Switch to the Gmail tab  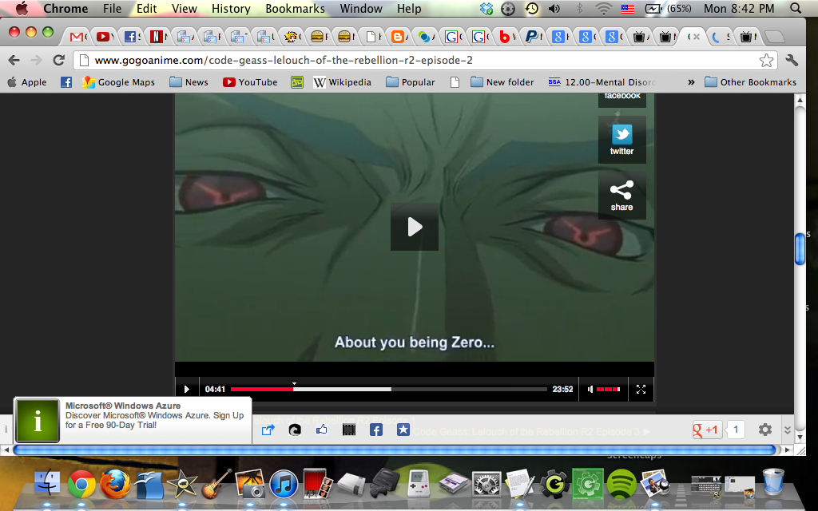point(78,37)
